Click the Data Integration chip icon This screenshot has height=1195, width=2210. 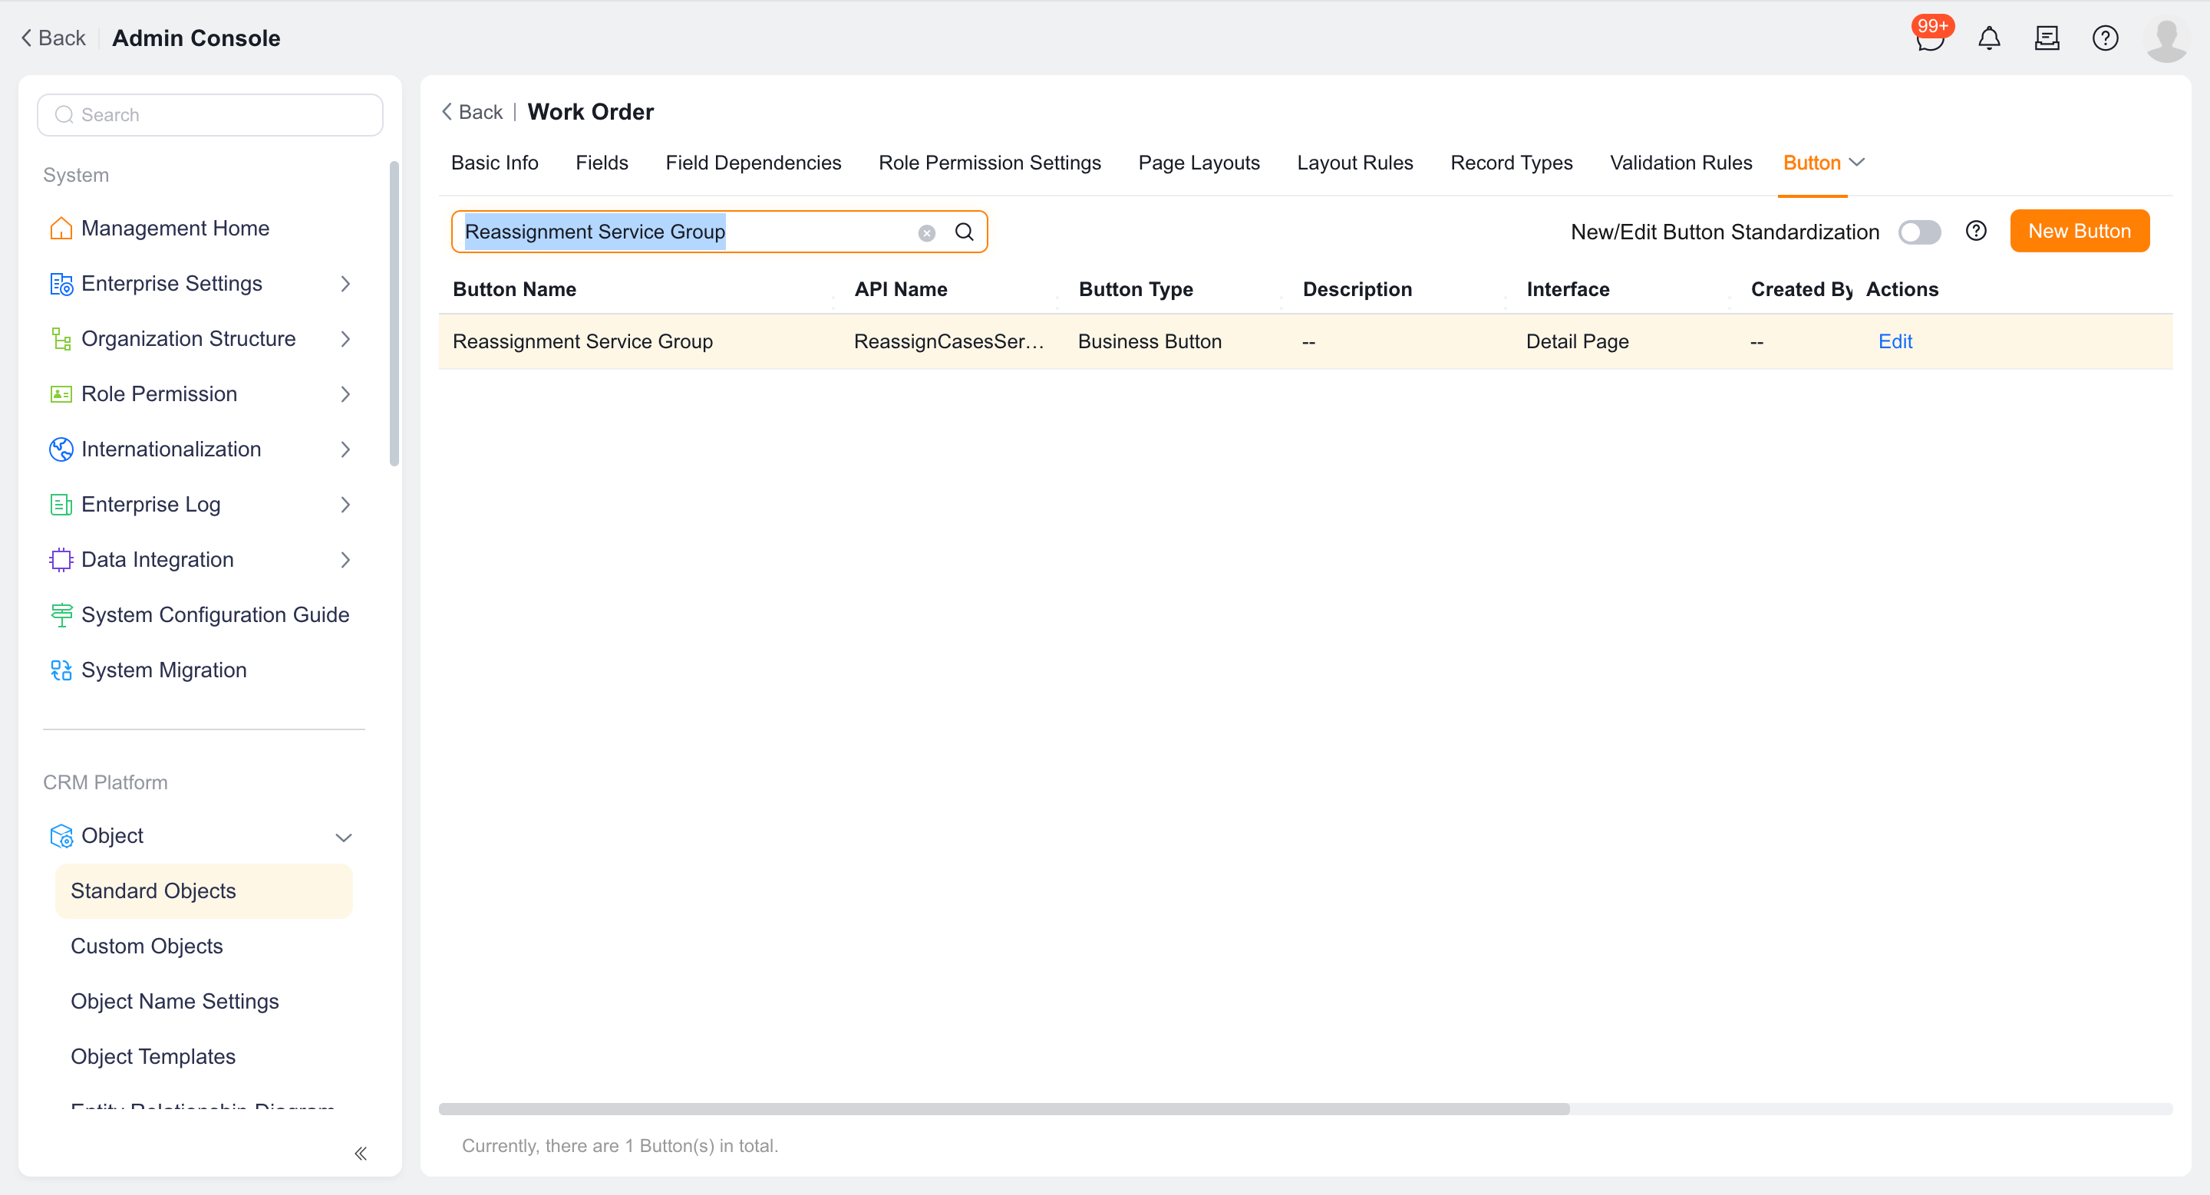pos(61,560)
